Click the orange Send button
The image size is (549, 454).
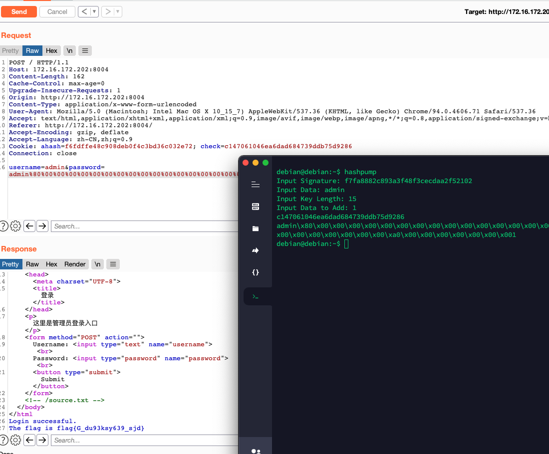[x=19, y=11]
